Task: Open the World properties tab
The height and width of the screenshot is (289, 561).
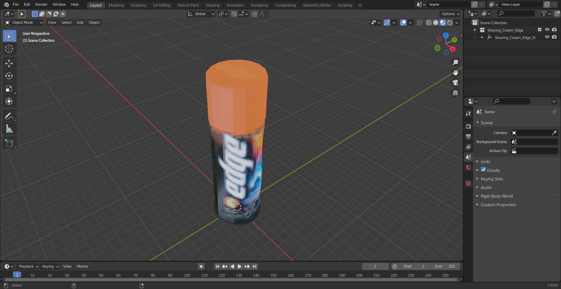Action: click(468, 168)
